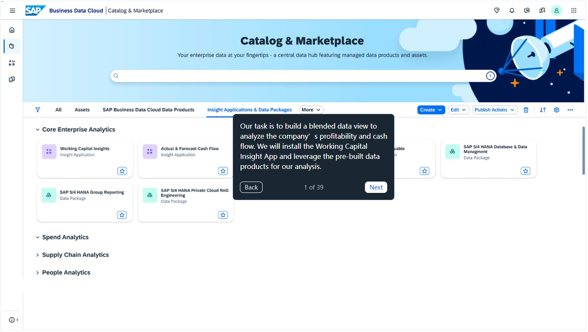
Task: Open the feedback chat icon in header
Action: (x=527, y=11)
